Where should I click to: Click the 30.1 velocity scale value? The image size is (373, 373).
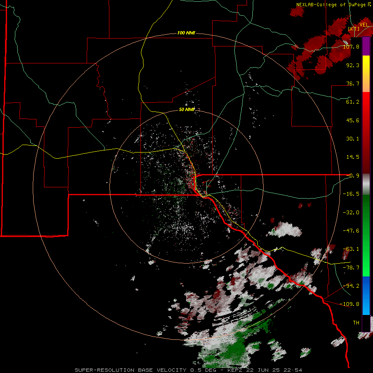point(353,139)
